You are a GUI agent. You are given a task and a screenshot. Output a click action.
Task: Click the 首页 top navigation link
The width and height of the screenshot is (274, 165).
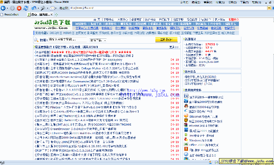pos(97,20)
